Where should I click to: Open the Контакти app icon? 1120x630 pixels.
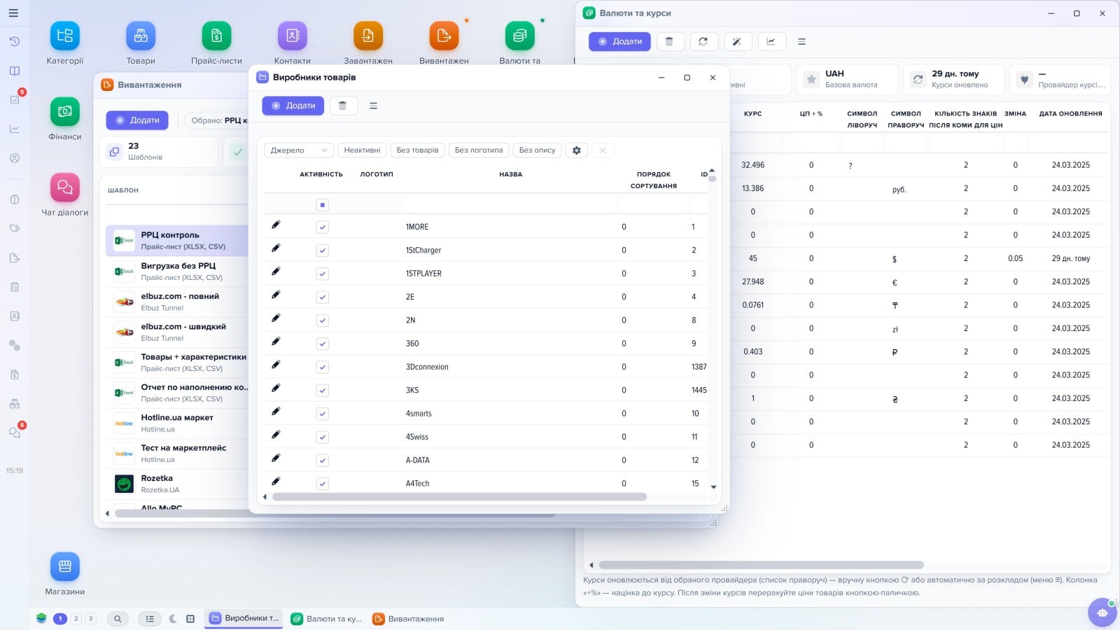pos(293,36)
